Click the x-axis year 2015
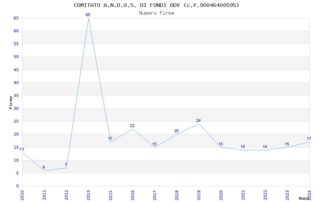The height and width of the screenshot is (202, 313). pyautogui.click(x=110, y=195)
